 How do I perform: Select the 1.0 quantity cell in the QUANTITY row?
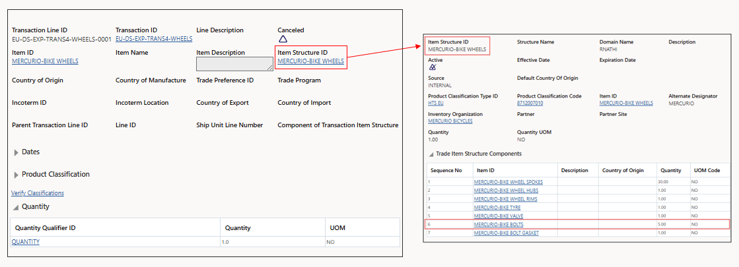272,241
